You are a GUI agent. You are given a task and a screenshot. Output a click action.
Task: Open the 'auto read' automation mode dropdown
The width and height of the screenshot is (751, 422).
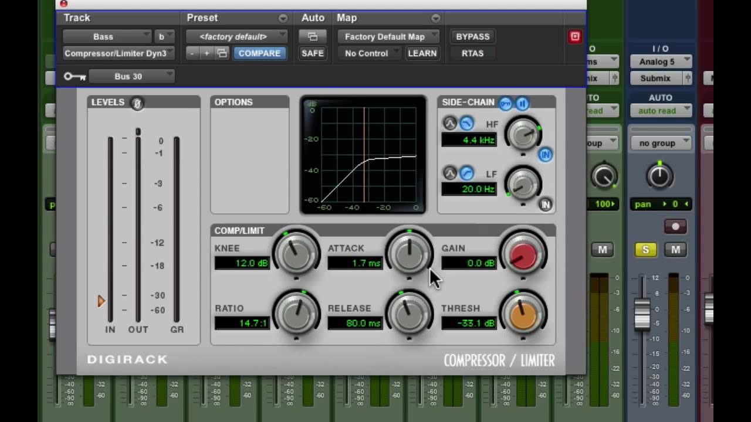(x=661, y=111)
